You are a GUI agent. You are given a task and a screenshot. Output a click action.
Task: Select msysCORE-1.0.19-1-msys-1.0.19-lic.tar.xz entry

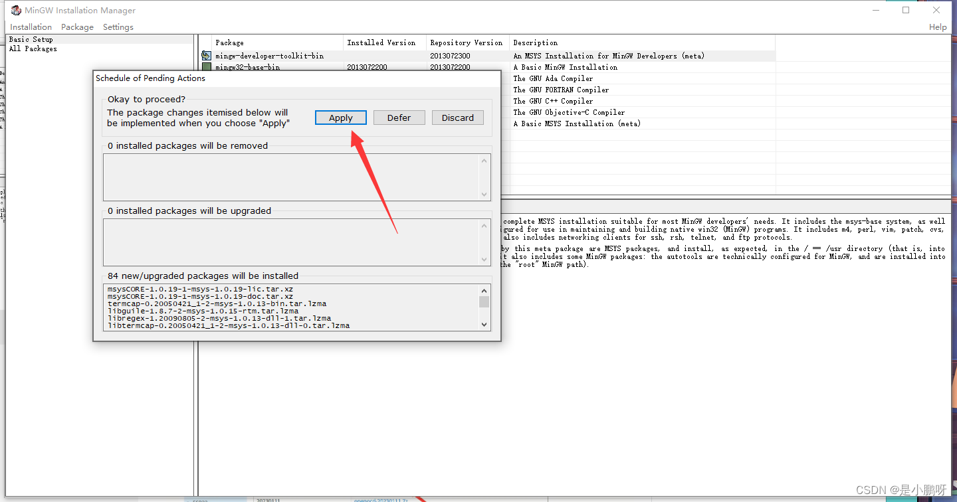pyautogui.click(x=200, y=289)
